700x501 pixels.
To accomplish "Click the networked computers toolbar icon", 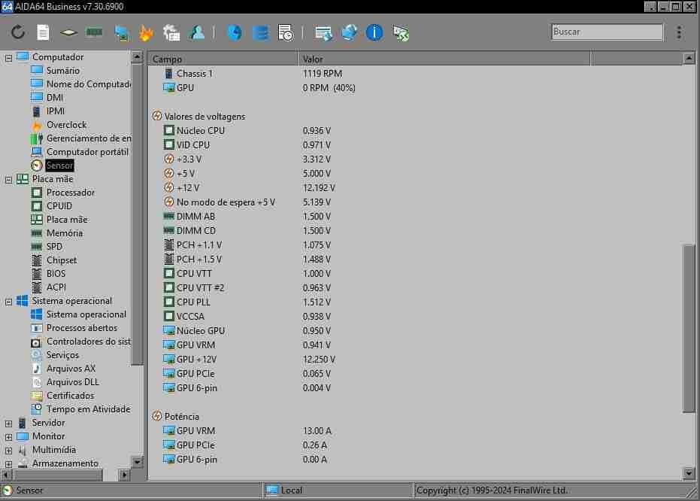I will [122, 32].
